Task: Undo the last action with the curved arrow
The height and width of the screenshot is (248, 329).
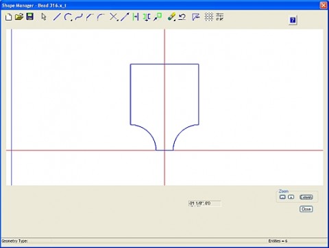Action: point(182,17)
